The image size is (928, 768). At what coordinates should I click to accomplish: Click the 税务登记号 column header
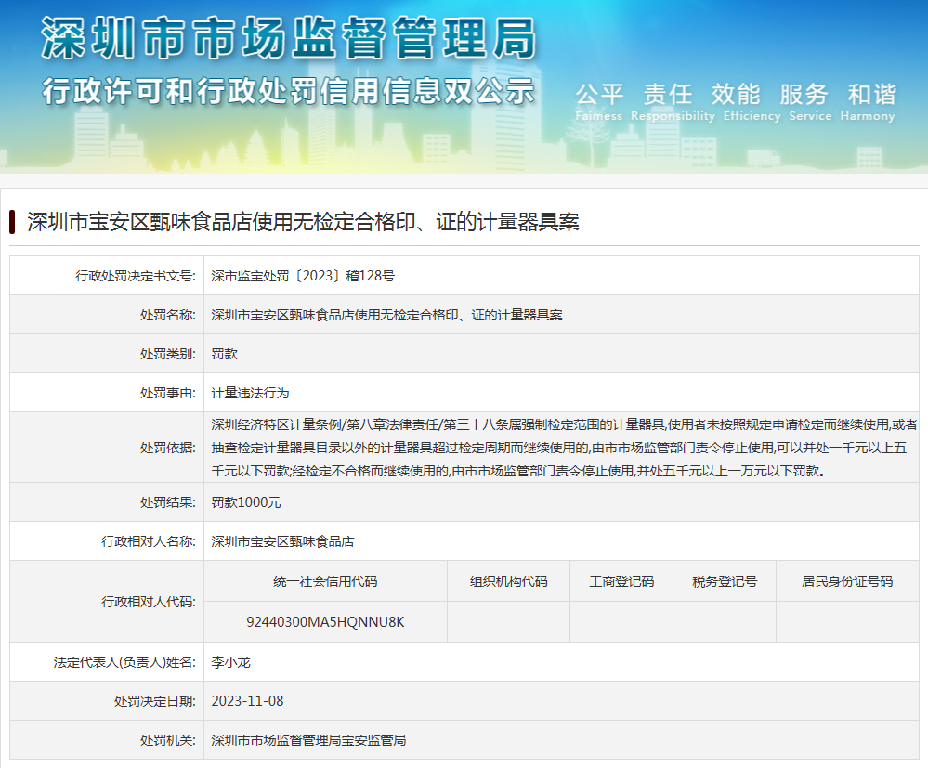tap(725, 581)
